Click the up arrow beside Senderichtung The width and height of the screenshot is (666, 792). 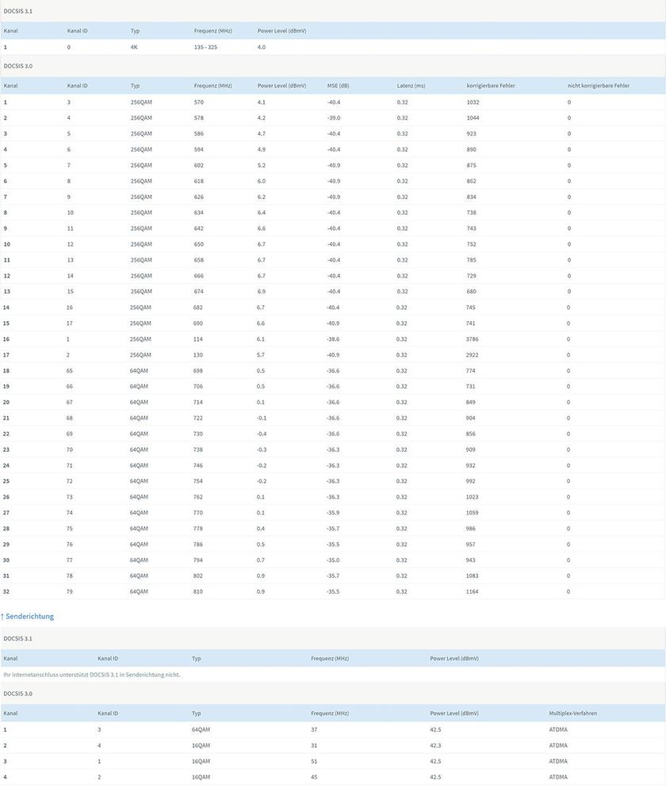tap(2, 616)
